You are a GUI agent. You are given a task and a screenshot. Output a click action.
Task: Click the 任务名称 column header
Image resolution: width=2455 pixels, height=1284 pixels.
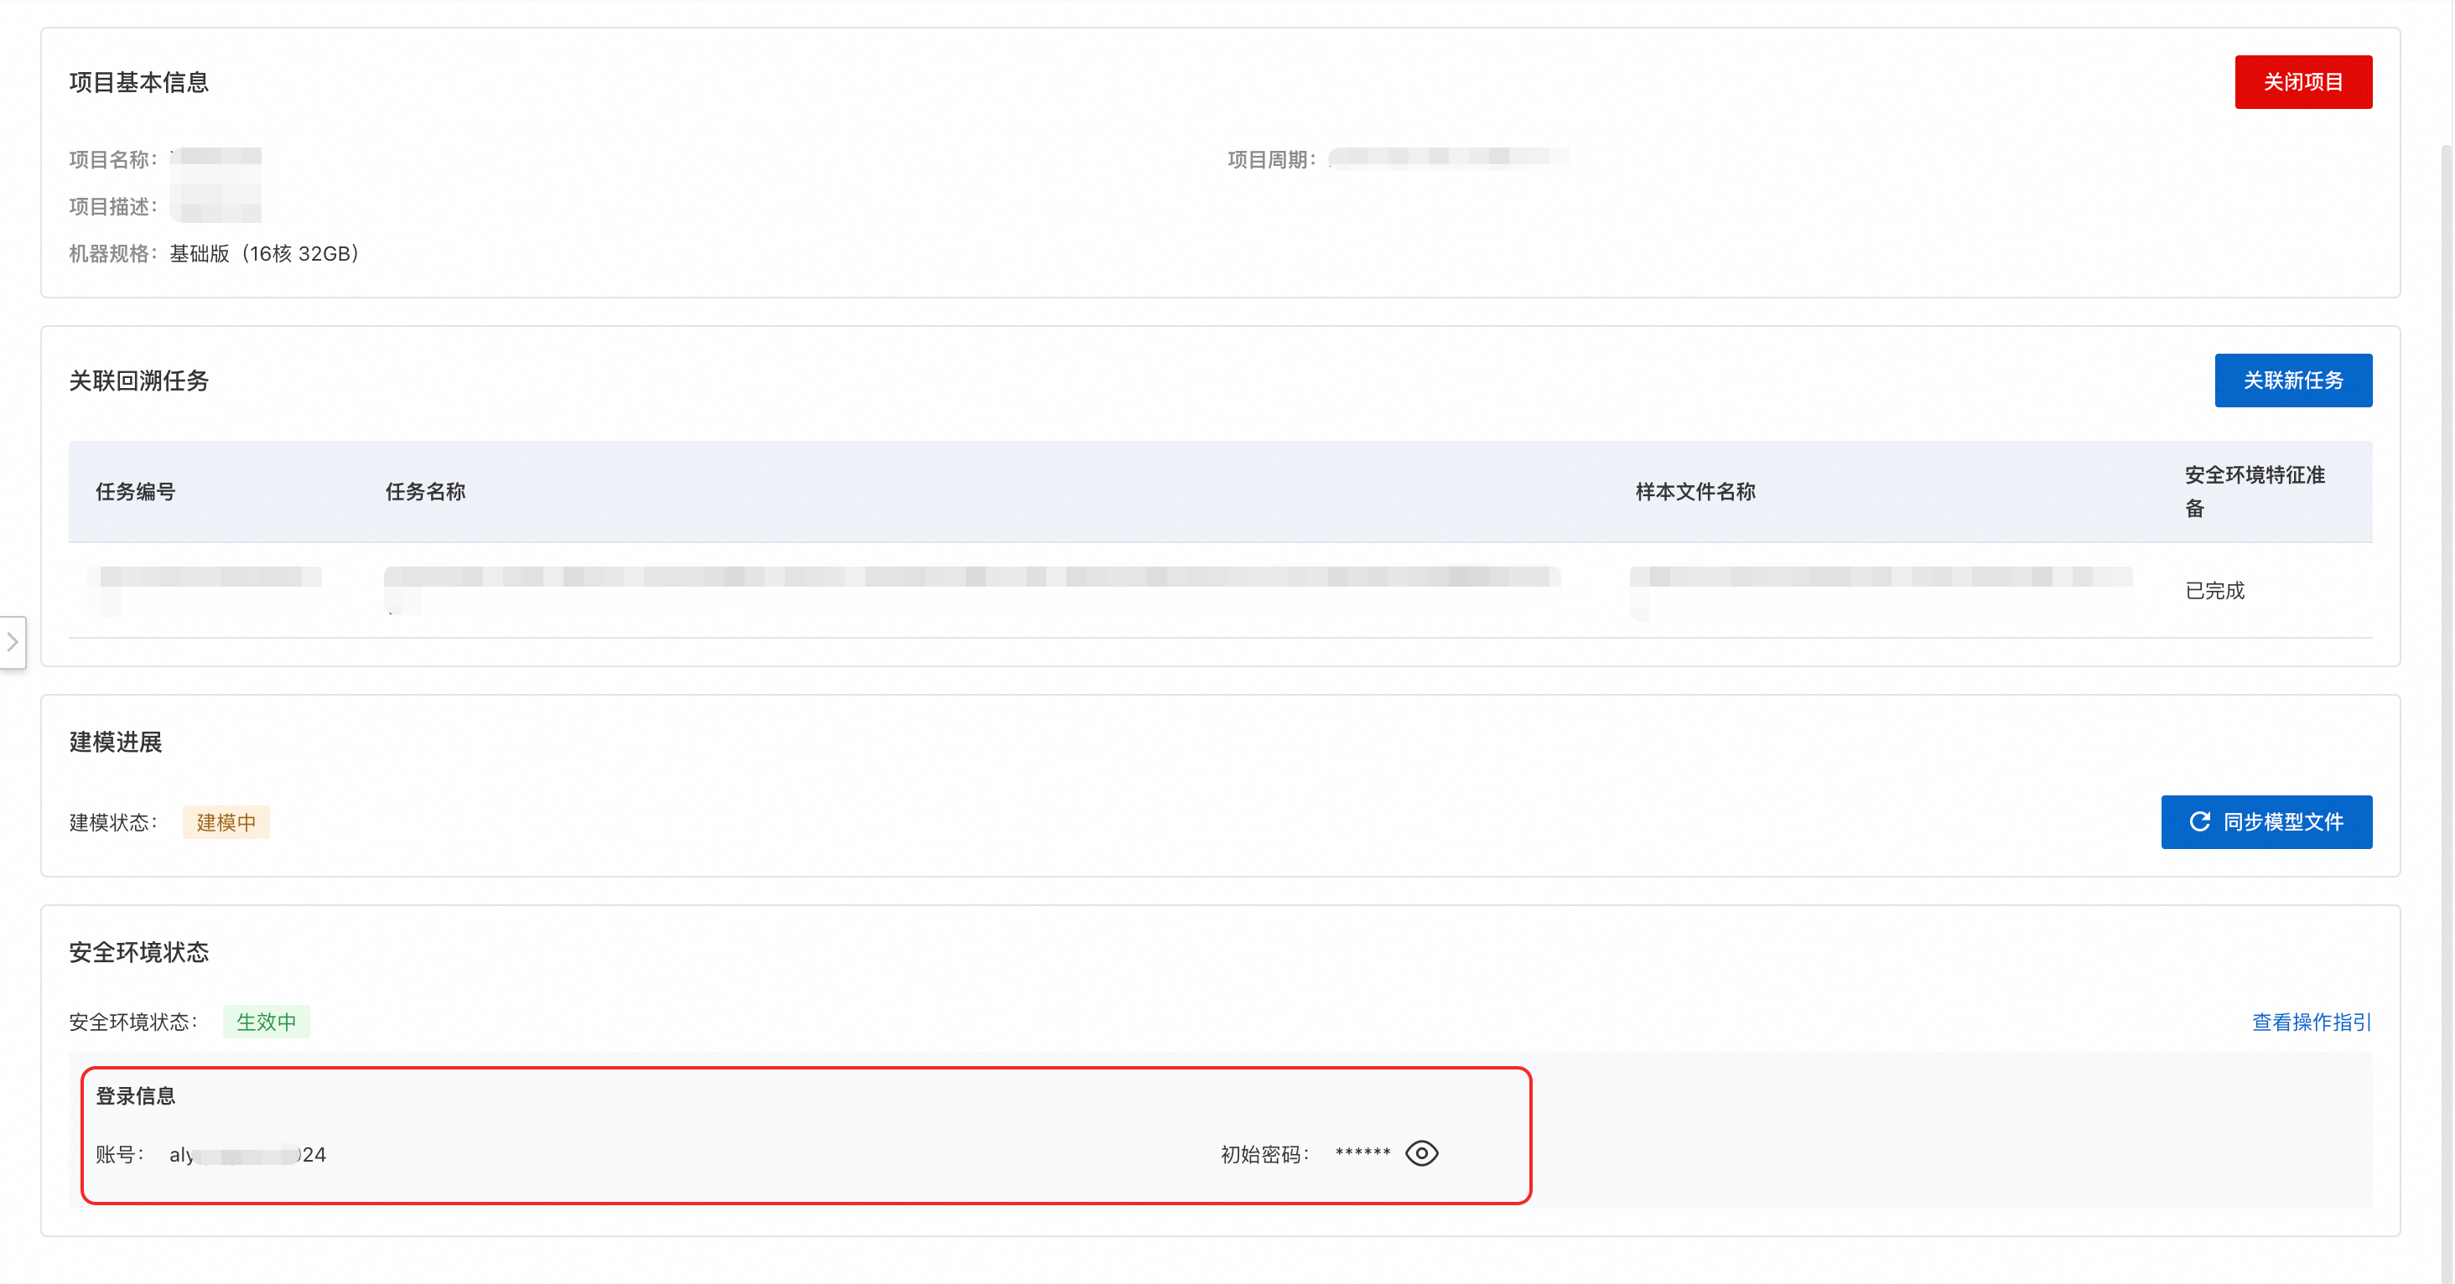[425, 491]
